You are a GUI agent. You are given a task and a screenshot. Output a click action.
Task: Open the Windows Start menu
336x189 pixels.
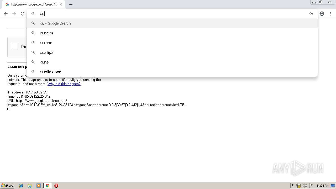[x=7, y=186]
